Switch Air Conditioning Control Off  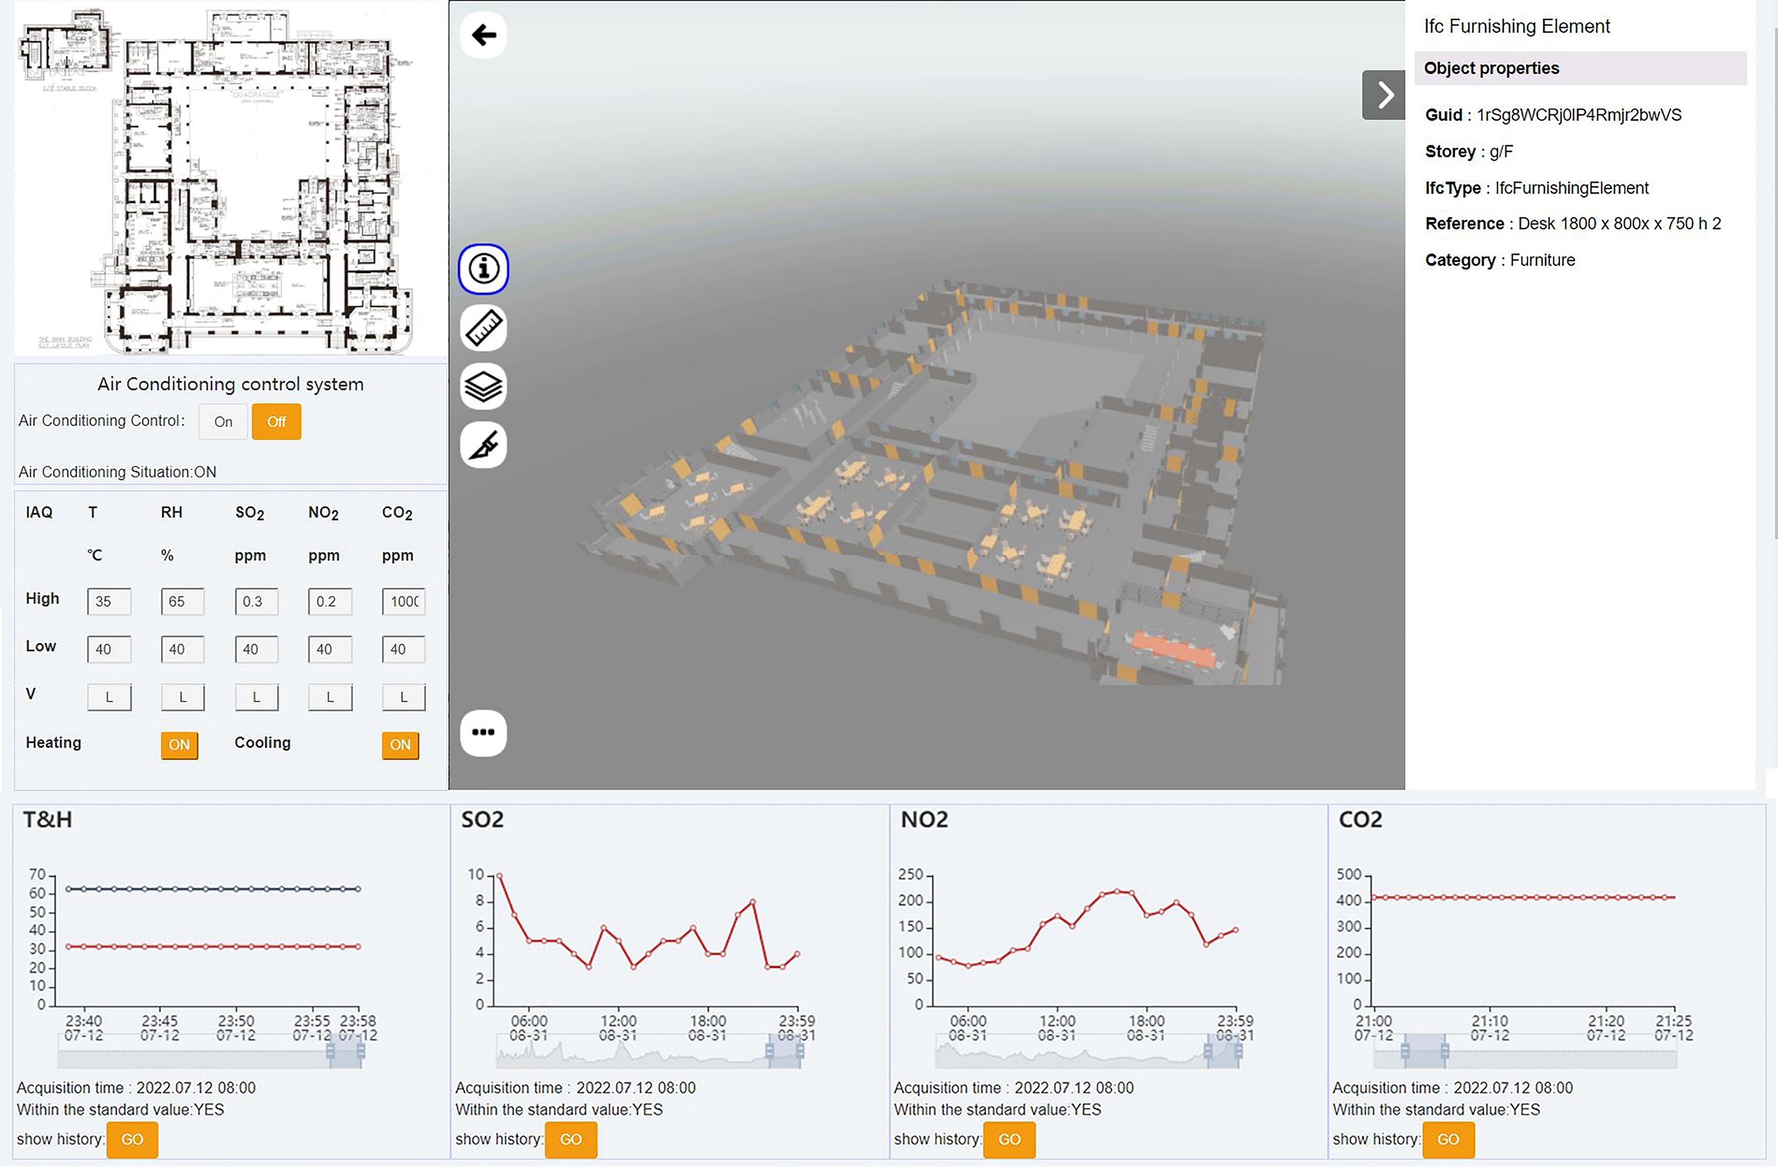tap(276, 422)
